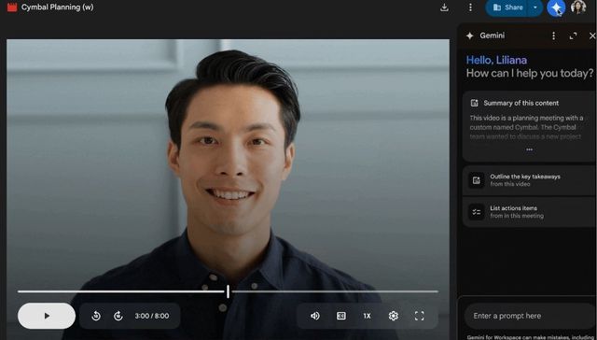Viewport: 597px width, 340px height.
Task: Expand the Share dropdown arrow
Action: (x=535, y=7)
